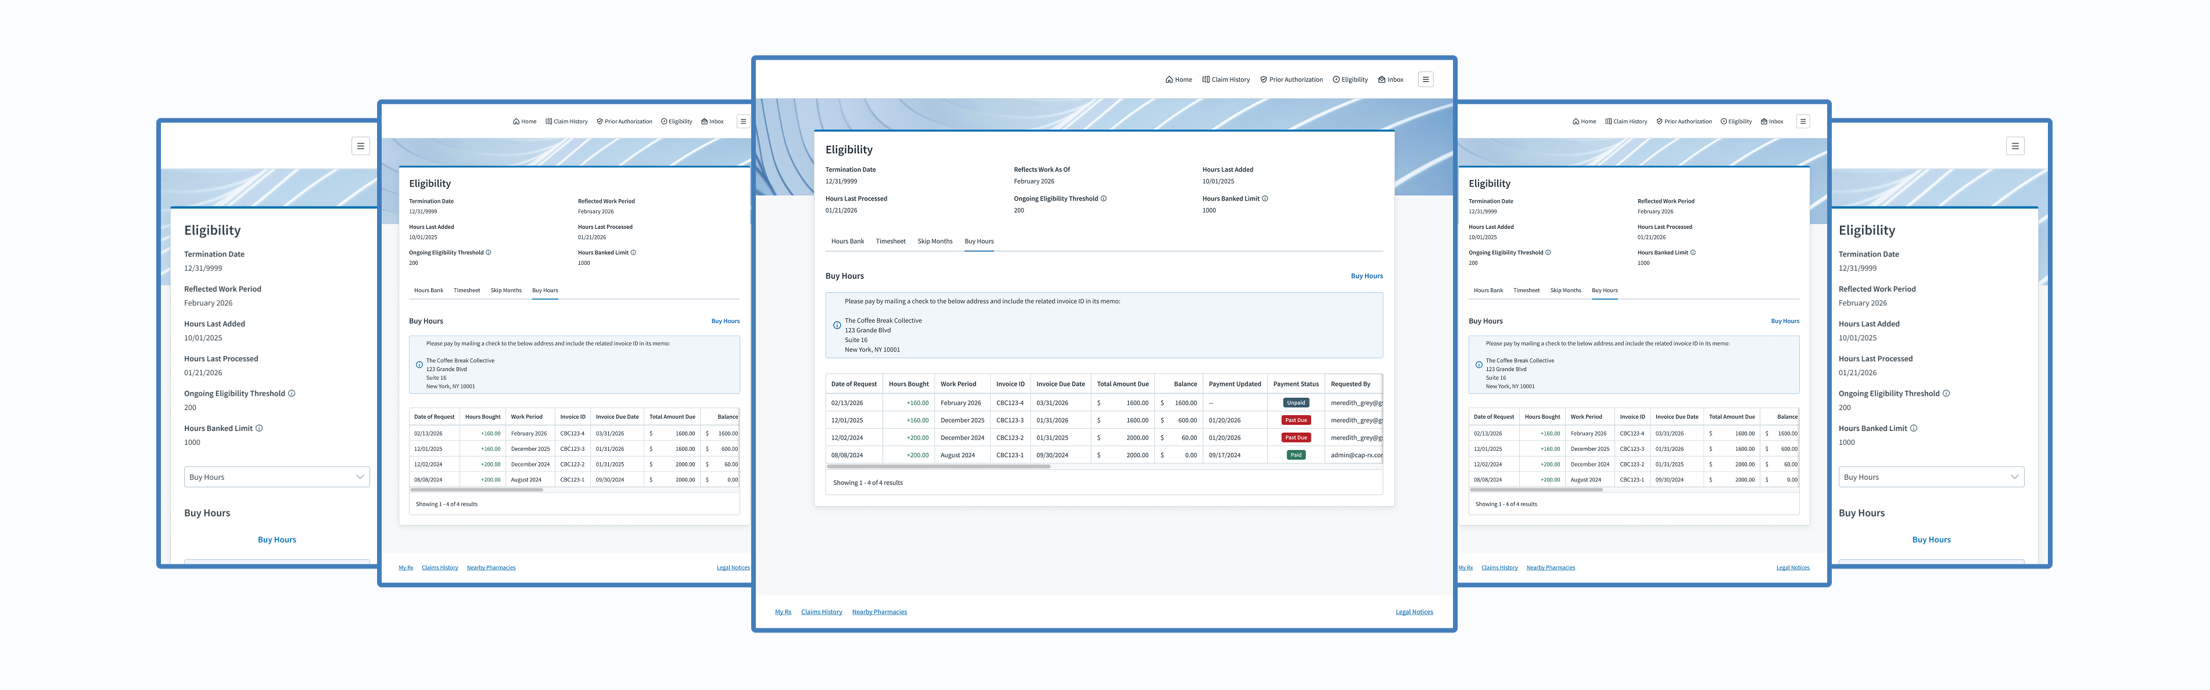This screenshot has width=2210, height=690.
Task: Click info icon beside Ongoing Eligibility Threshold, largest mockup
Action: pos(1103,198)
